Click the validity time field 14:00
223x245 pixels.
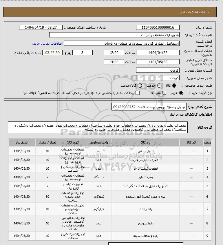click(x=114, y=62)
